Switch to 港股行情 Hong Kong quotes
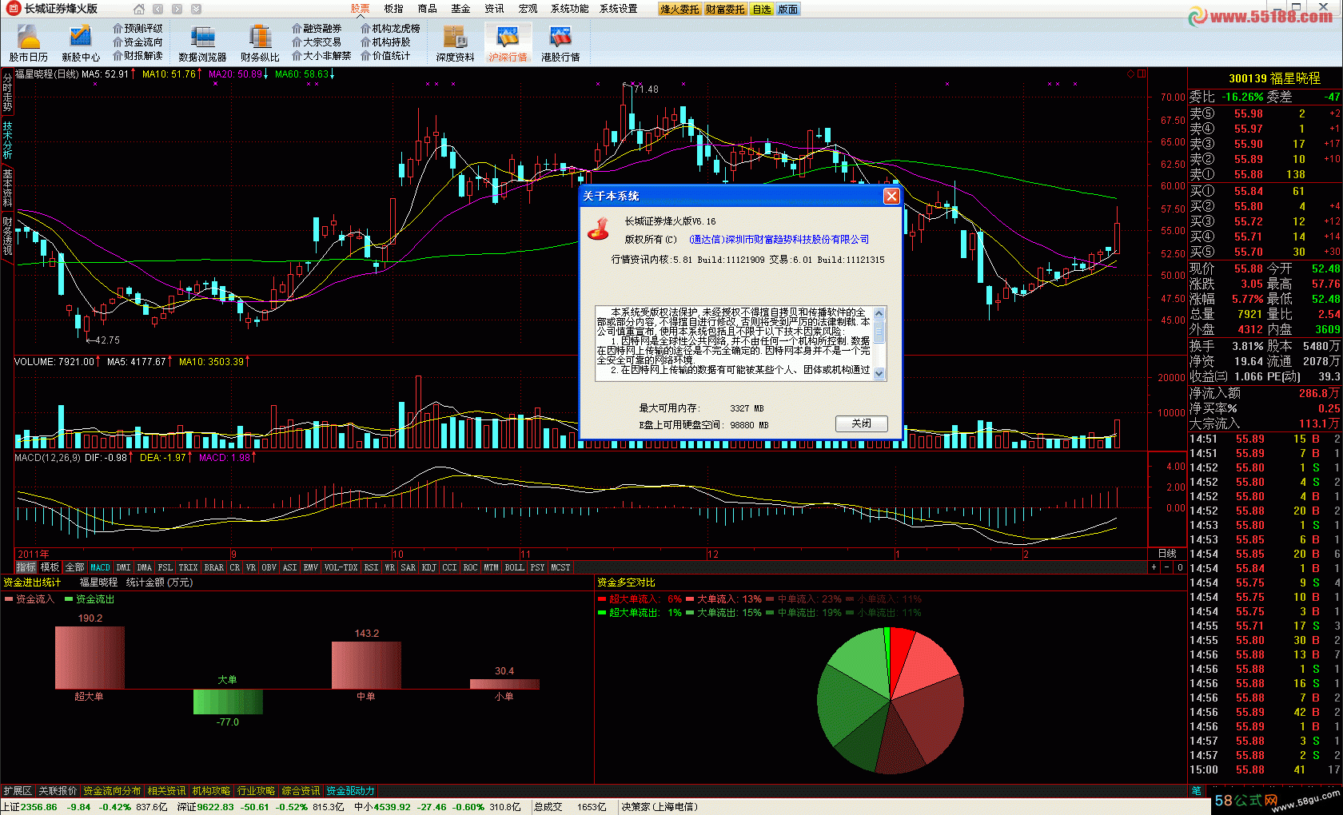 560,42
